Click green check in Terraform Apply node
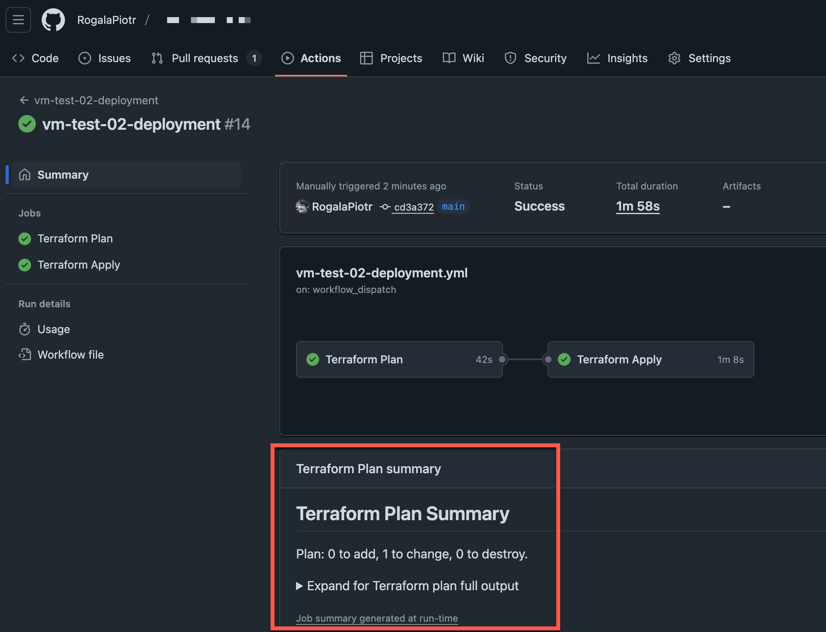 (564, 359)
